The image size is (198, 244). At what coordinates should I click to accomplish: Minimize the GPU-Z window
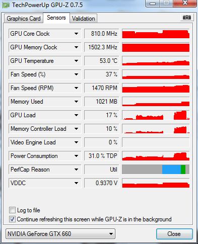[x=152, y=3]
